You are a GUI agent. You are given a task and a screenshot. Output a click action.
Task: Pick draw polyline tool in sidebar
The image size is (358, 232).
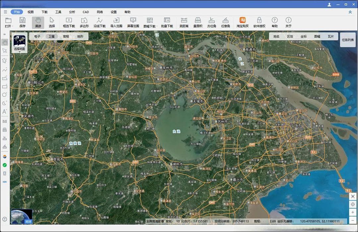click(5, 69)
